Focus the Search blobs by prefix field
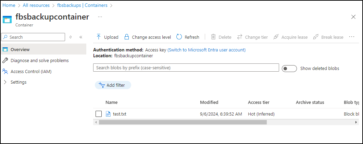 pos(186,68)
